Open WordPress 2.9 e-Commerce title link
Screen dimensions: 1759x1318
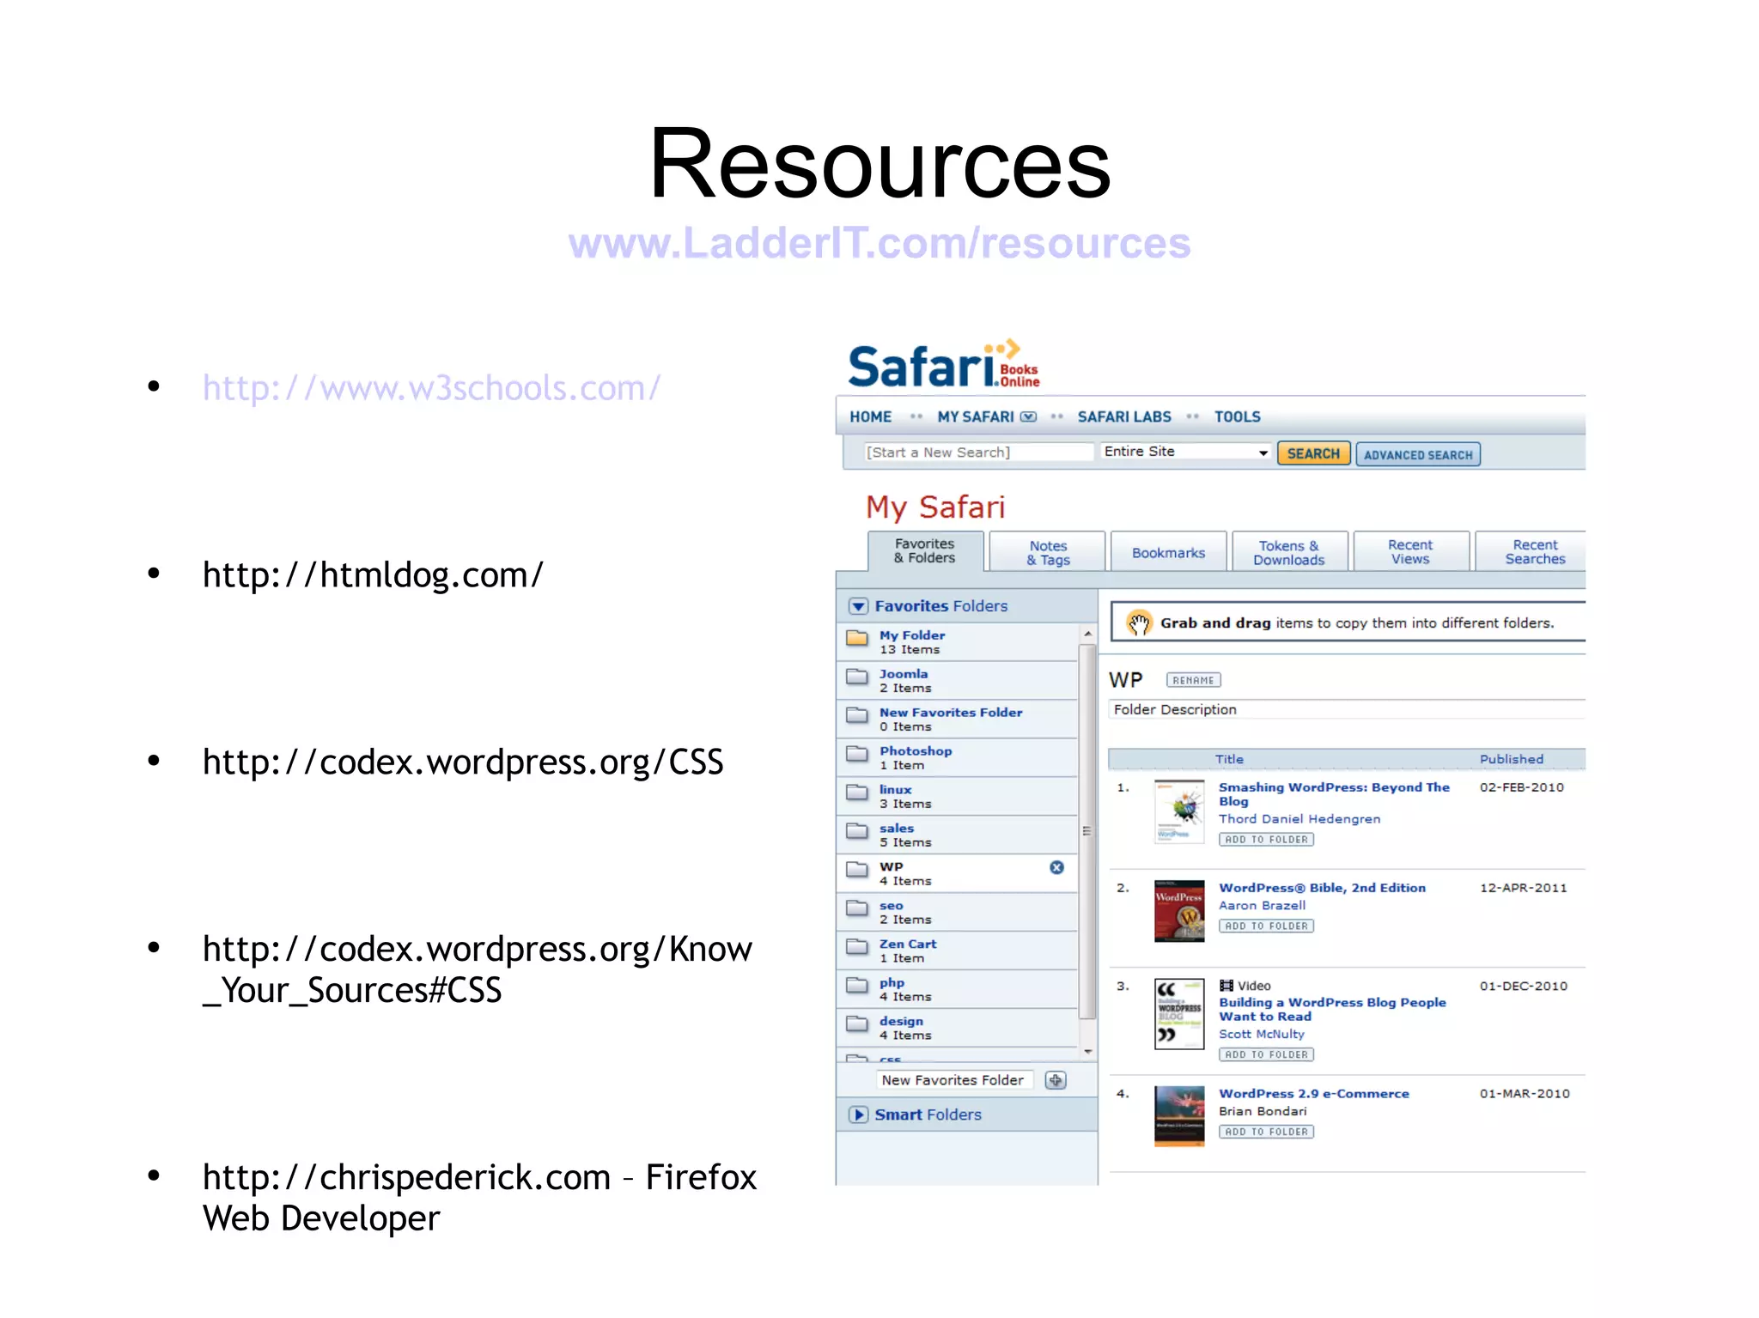coord(1313,1093)
